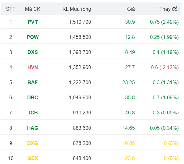Click change value -0.6 (-2.12%)

[164, 67]
